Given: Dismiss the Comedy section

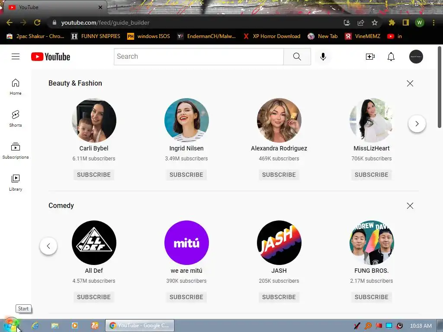Looking at the screenshot, I should (410, 205).
